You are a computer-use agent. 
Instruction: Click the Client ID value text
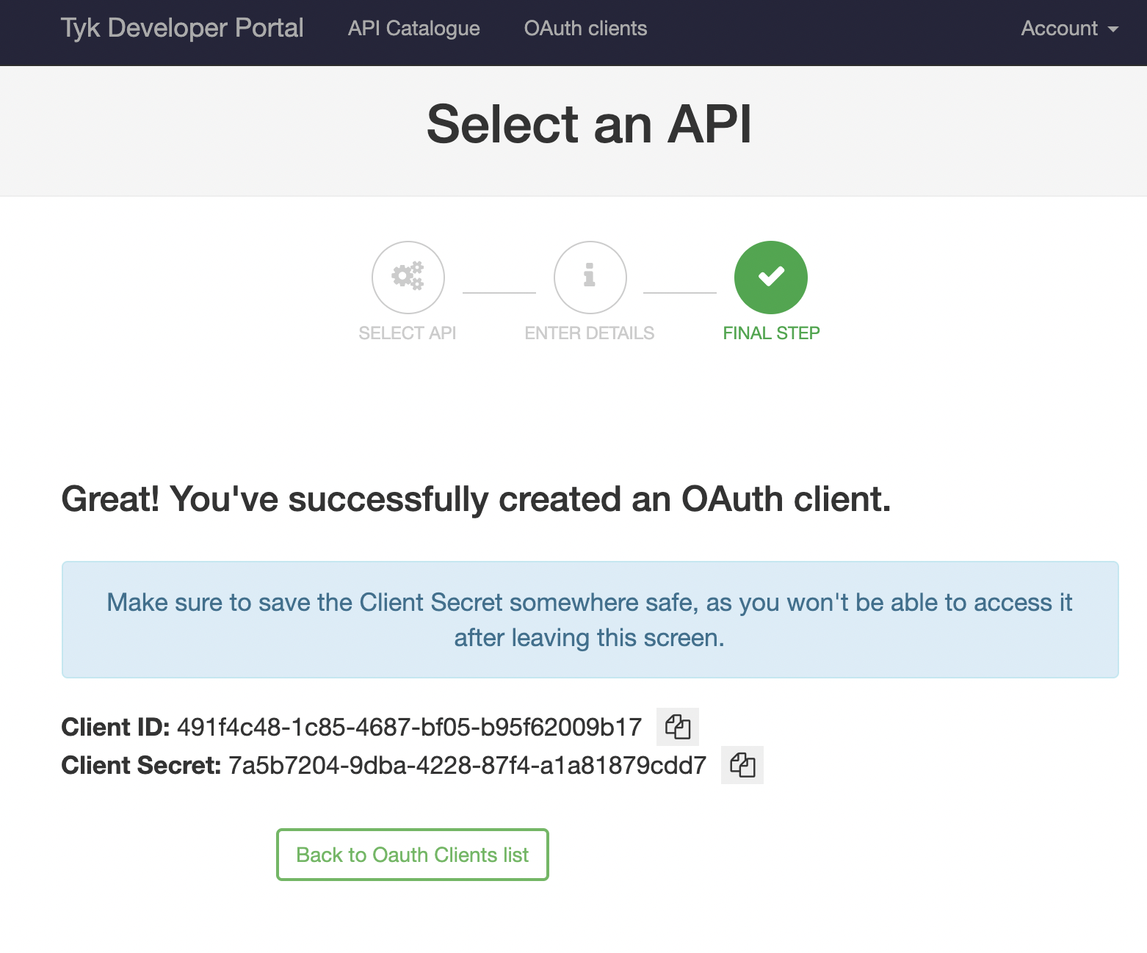pyautogui.click(x=409, y=727)
